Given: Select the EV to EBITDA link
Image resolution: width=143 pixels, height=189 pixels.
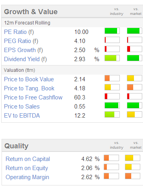Looking at the screenshot, I should pos(22,116).
